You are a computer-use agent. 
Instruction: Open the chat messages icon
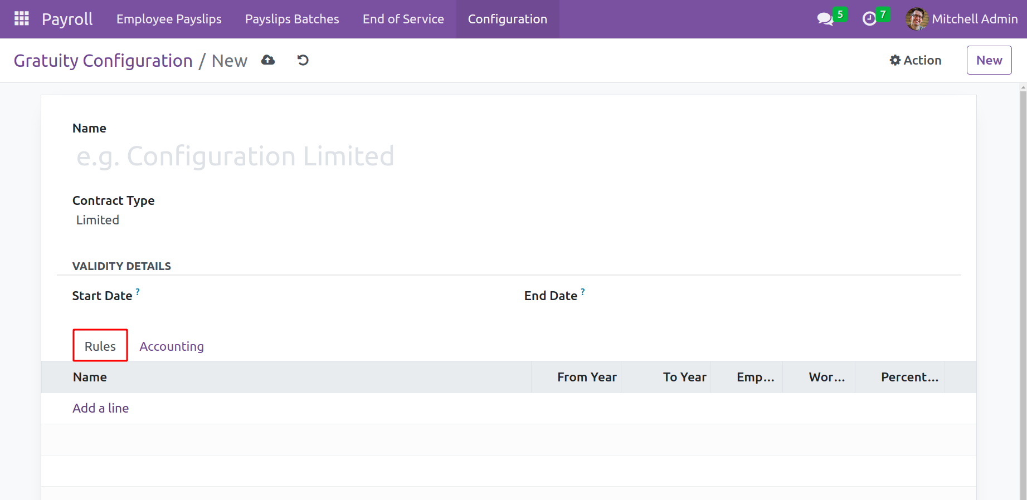(825, 19)
